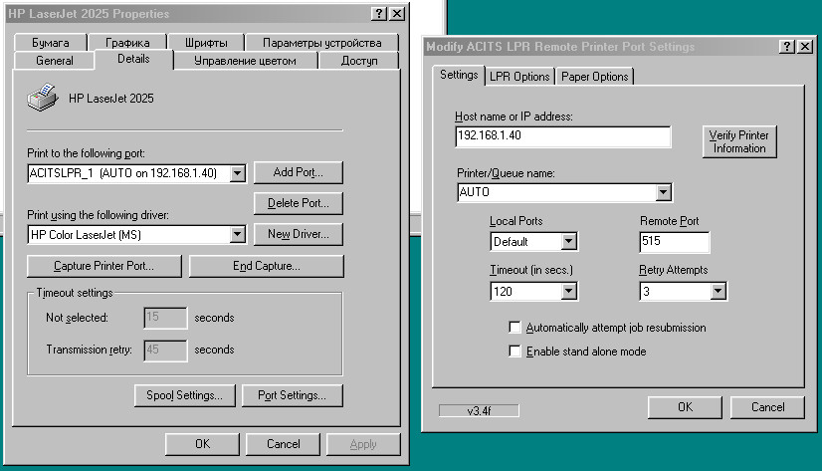Click OK in HP LaserJet Properties window
This screenshot has height=471, width=822.
click(x=202, y=444)
